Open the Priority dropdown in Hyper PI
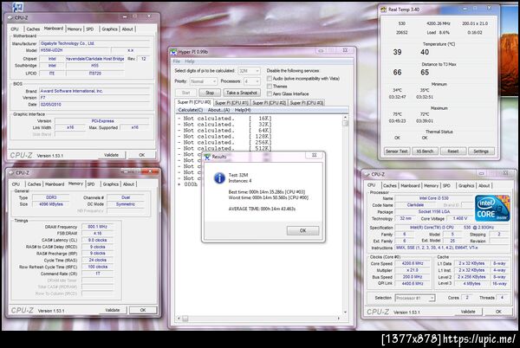 [x=204, y=81]
